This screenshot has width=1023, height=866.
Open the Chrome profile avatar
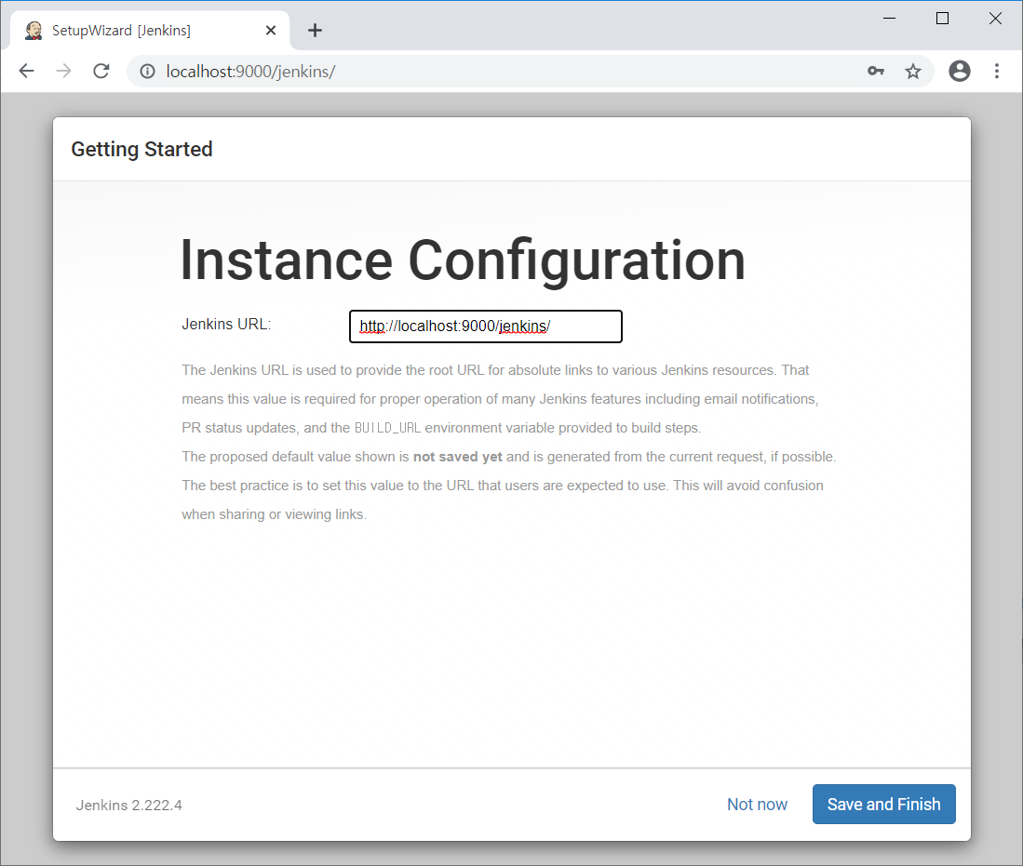(x=959, y=71)
